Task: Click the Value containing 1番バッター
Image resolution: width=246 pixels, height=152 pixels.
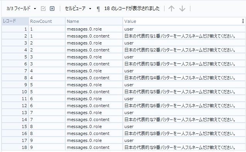Action: click(184, 36)
